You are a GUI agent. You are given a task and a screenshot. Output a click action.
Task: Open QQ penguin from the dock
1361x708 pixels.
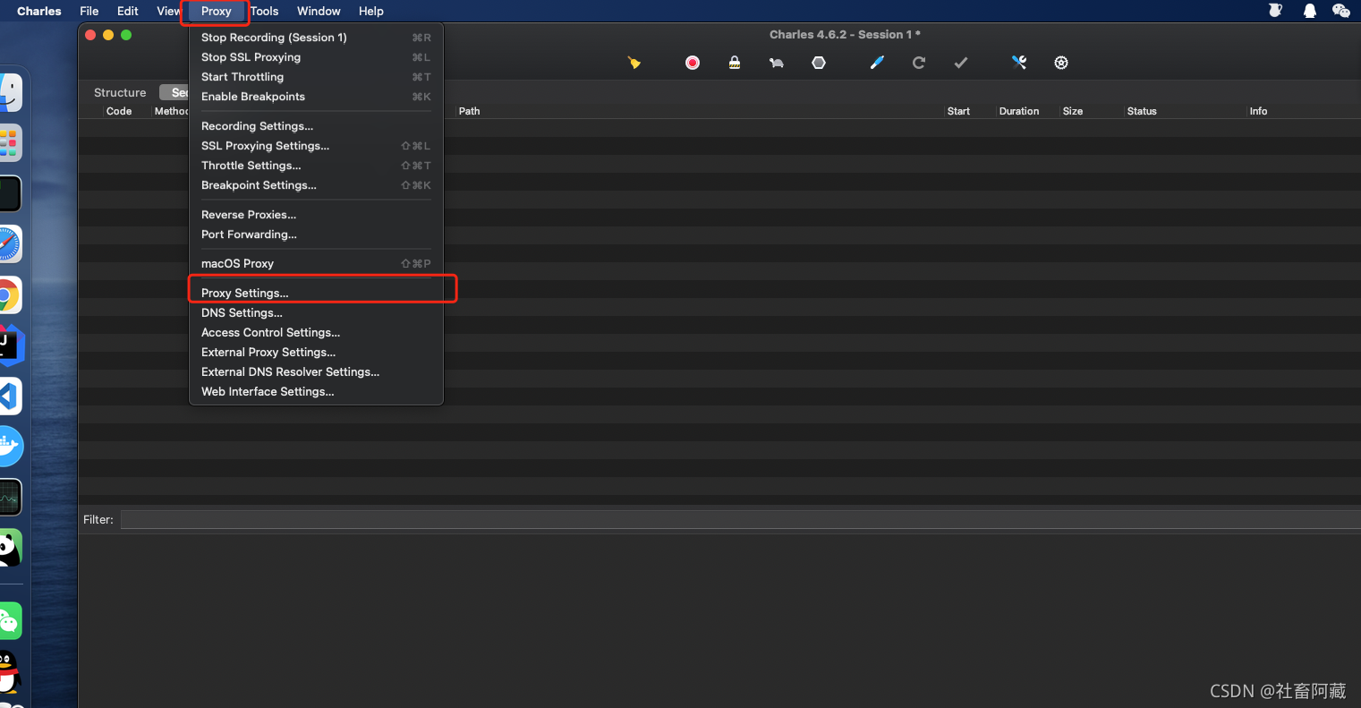click(x=10, y=671)
